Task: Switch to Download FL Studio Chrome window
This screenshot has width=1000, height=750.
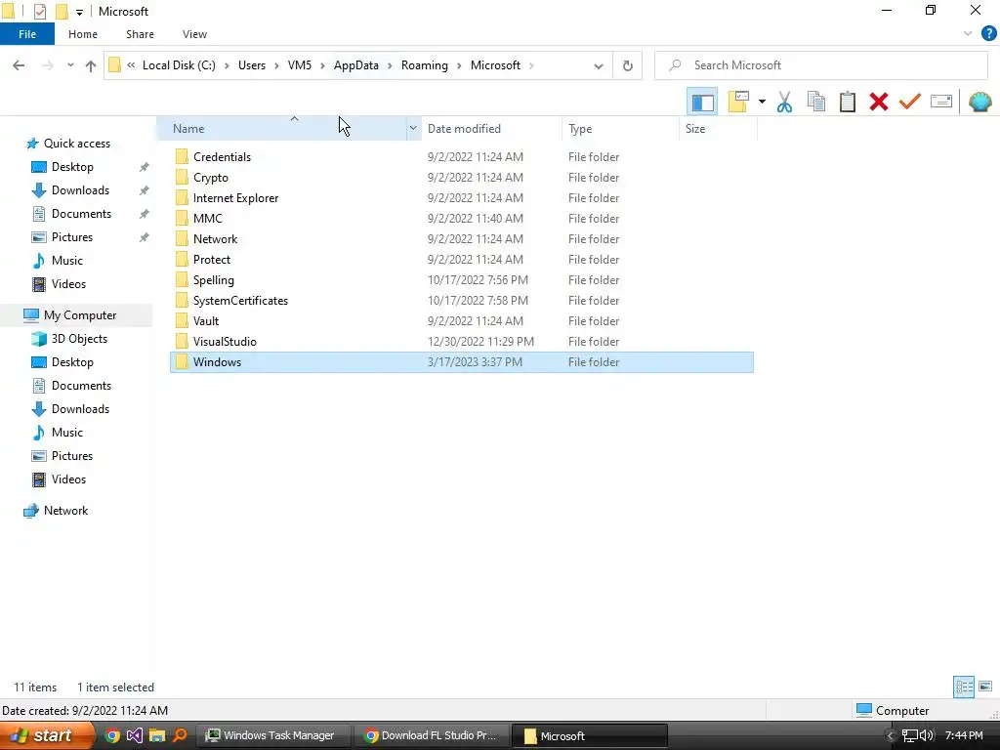Action: [x=433, y=735]
